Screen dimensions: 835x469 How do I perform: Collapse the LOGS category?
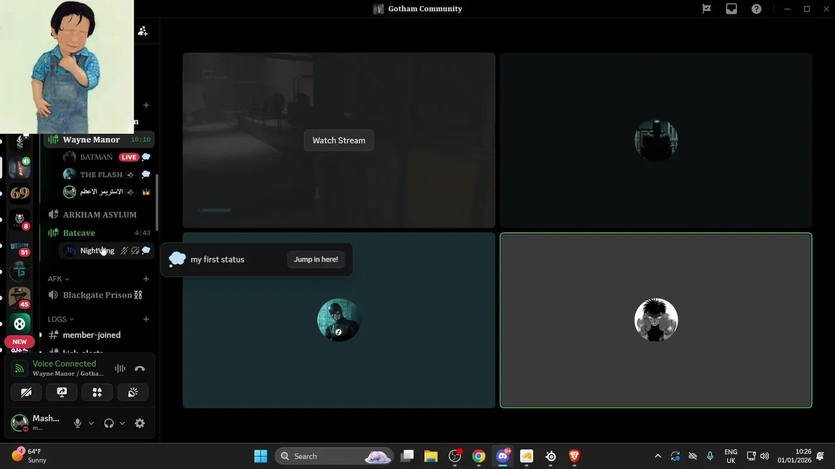(61, 319)
